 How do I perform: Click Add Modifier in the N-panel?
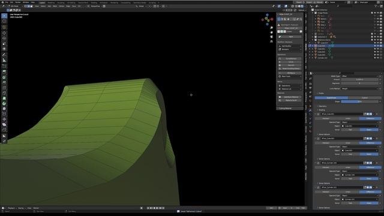pyautogui.click(x=290, y=46)
